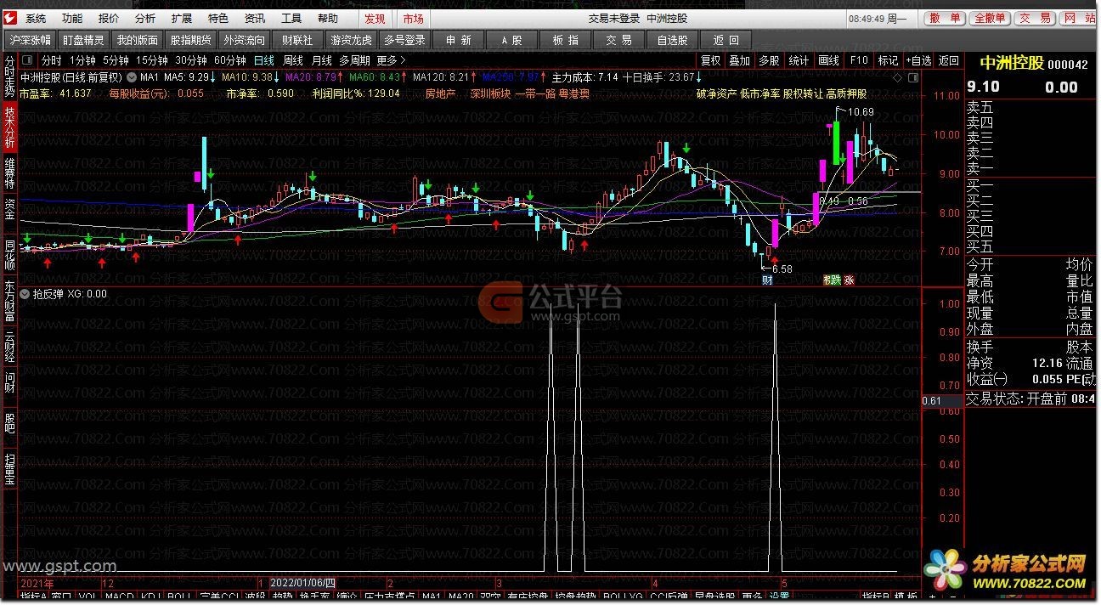1101x605 pixels.
Task: Click the 画线 drawing tool option
Action: (x=828, y=60)
